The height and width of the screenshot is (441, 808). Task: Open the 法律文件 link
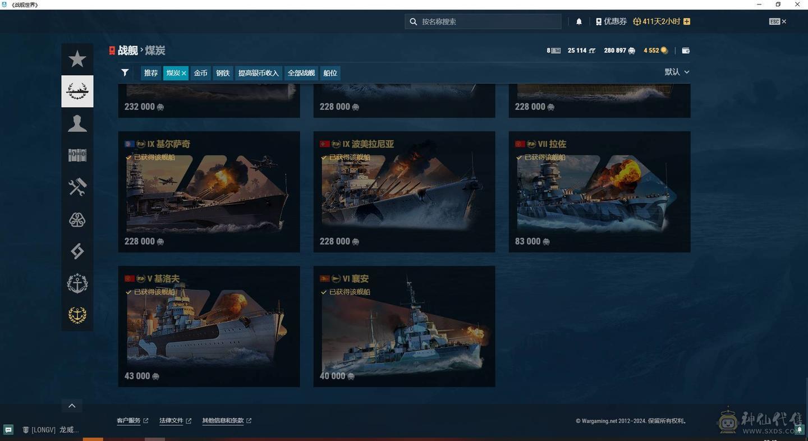click(175, 421)
